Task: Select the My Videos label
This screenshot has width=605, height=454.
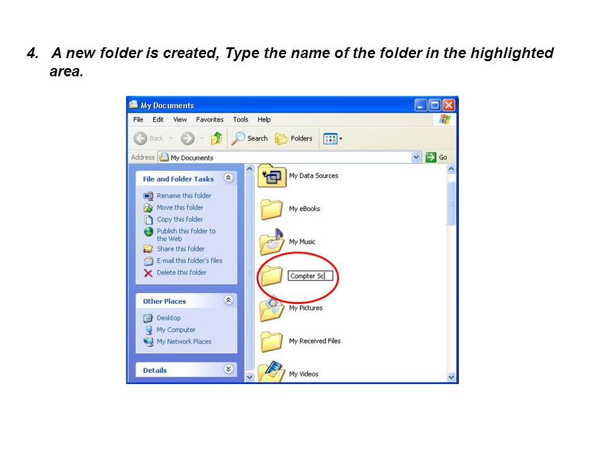Action: point(304,374)
